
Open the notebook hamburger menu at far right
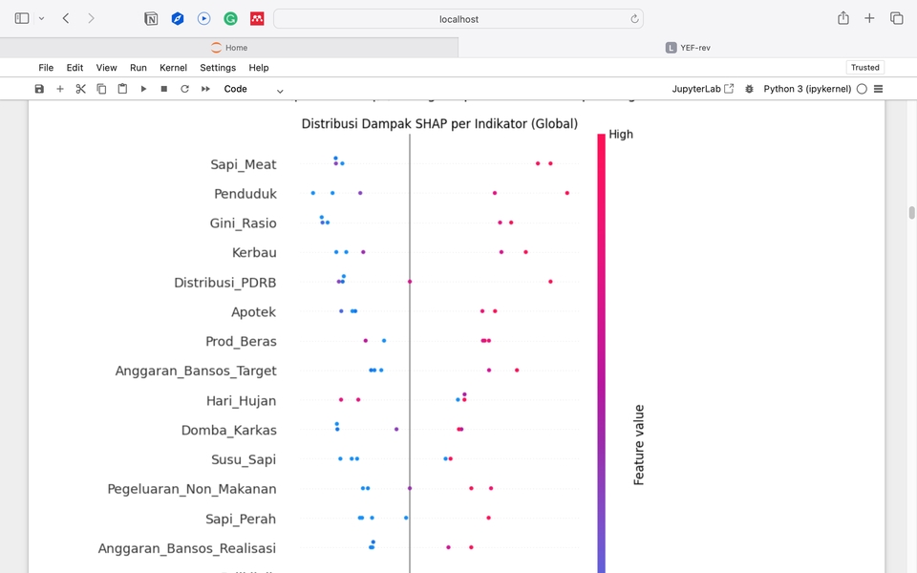point(878,89)
